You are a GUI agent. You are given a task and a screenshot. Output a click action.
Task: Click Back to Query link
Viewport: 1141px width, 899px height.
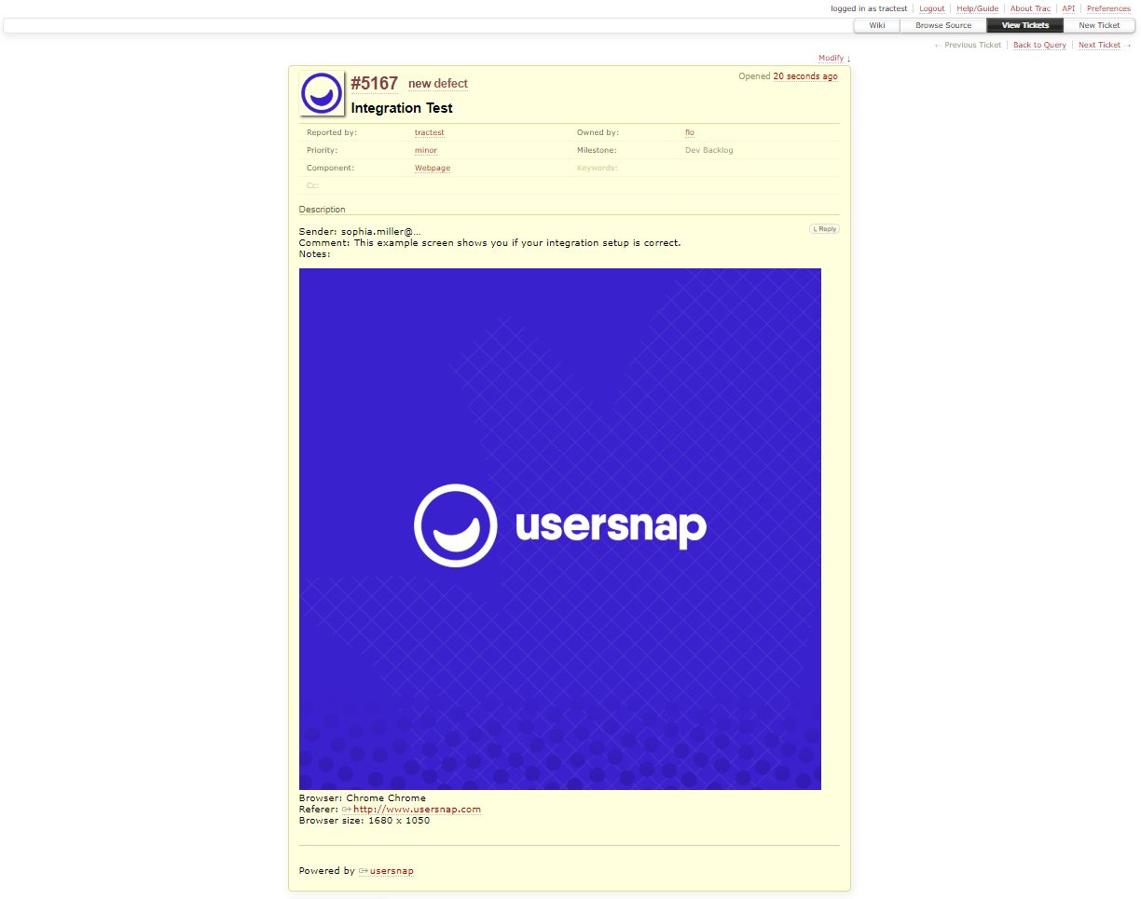(x=1039, y=45)
